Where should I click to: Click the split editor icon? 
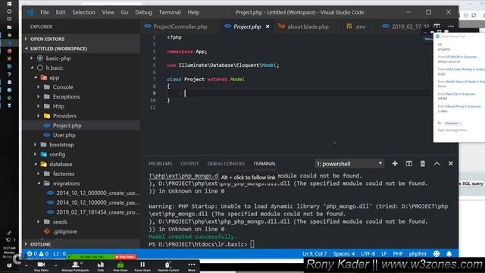tap(436, 27)
